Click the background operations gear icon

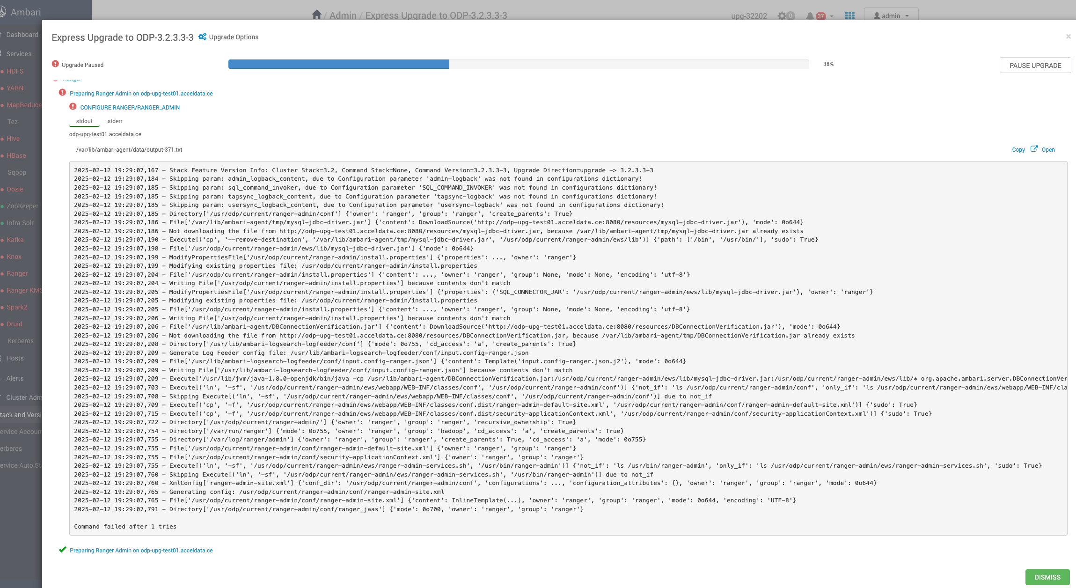782,16
